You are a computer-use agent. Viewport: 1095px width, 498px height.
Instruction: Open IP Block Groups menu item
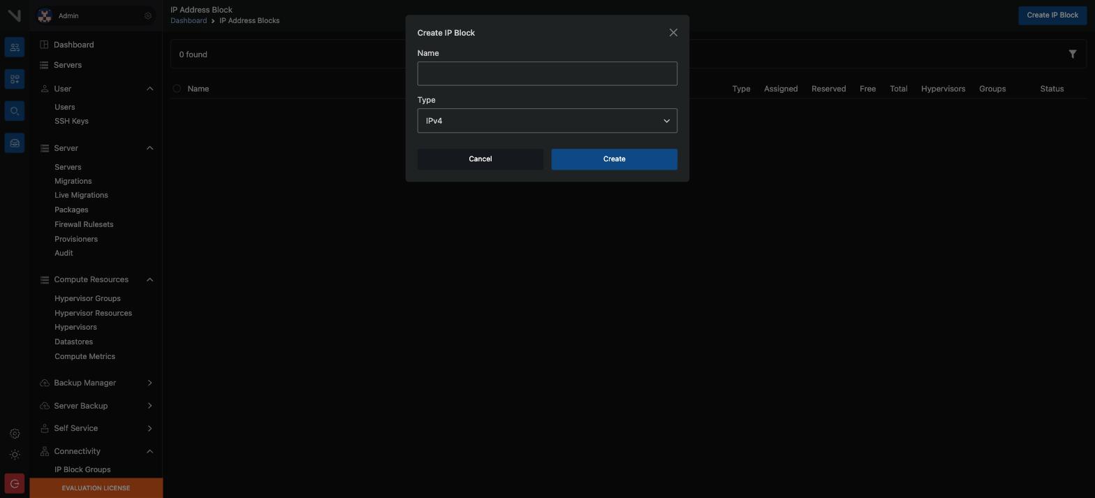click(82, 469)
